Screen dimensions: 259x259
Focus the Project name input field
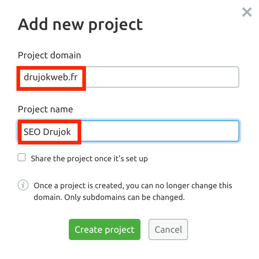pyautogui.click(x=128, y=131)
